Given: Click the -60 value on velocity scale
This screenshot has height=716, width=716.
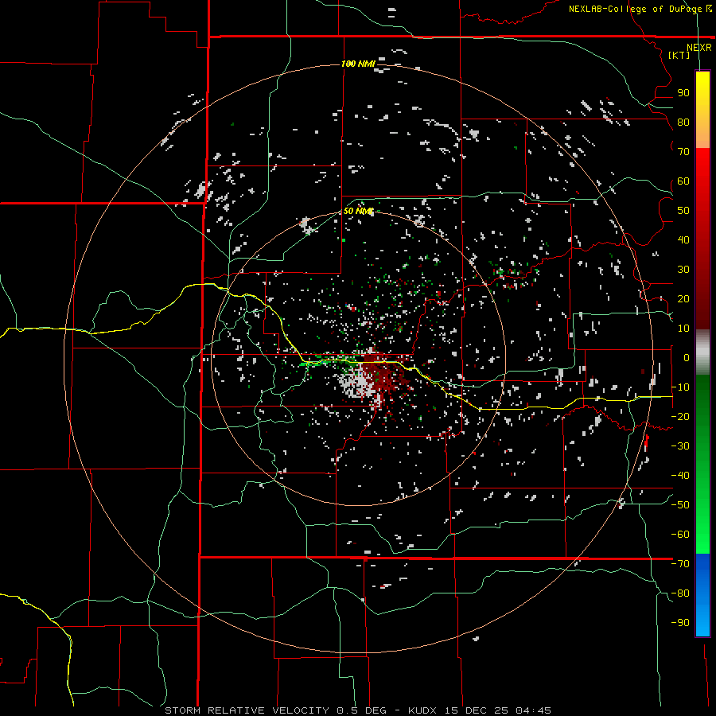Looking at the screenshot, I should 680,535.
